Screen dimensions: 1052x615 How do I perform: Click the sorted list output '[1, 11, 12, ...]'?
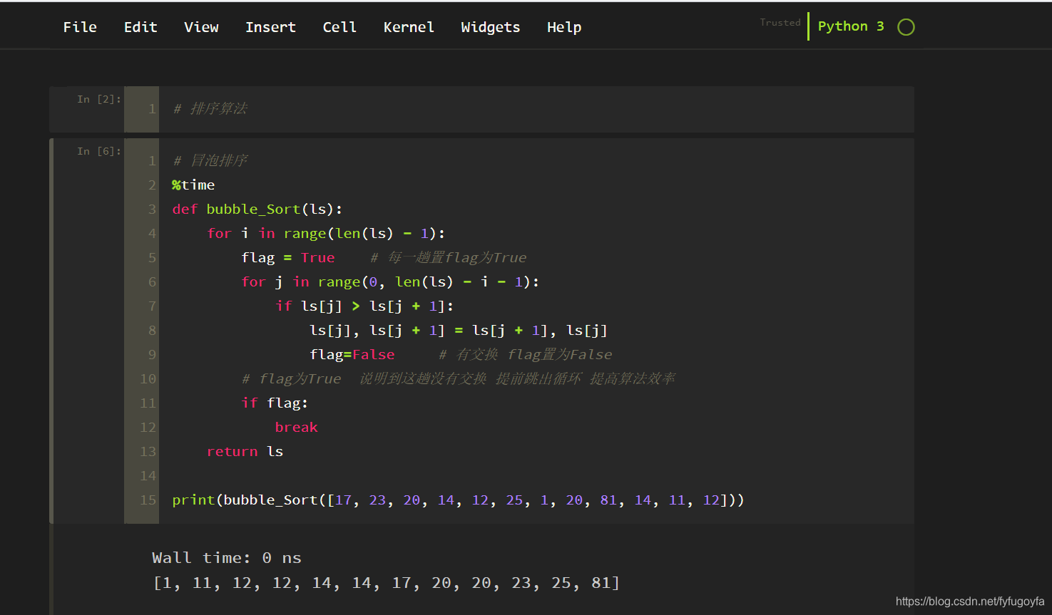point(387,584)
